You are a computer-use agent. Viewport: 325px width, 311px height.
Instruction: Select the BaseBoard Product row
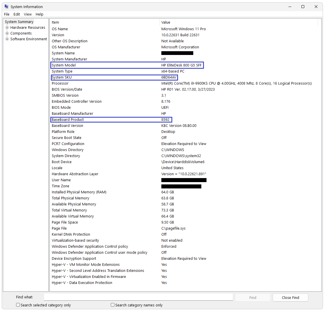[184, 119]
